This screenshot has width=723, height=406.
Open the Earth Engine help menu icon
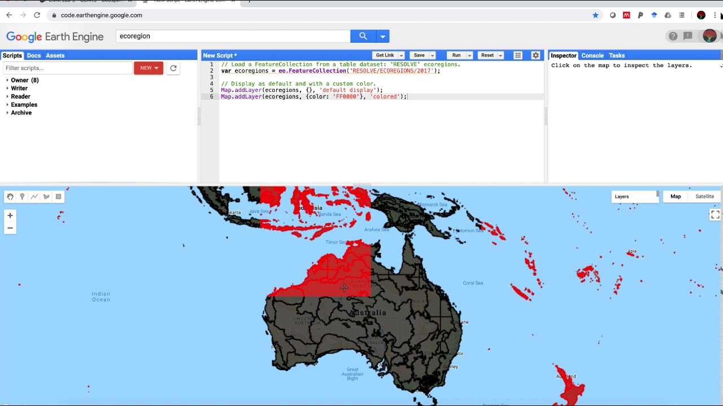(x=673, y=36)
